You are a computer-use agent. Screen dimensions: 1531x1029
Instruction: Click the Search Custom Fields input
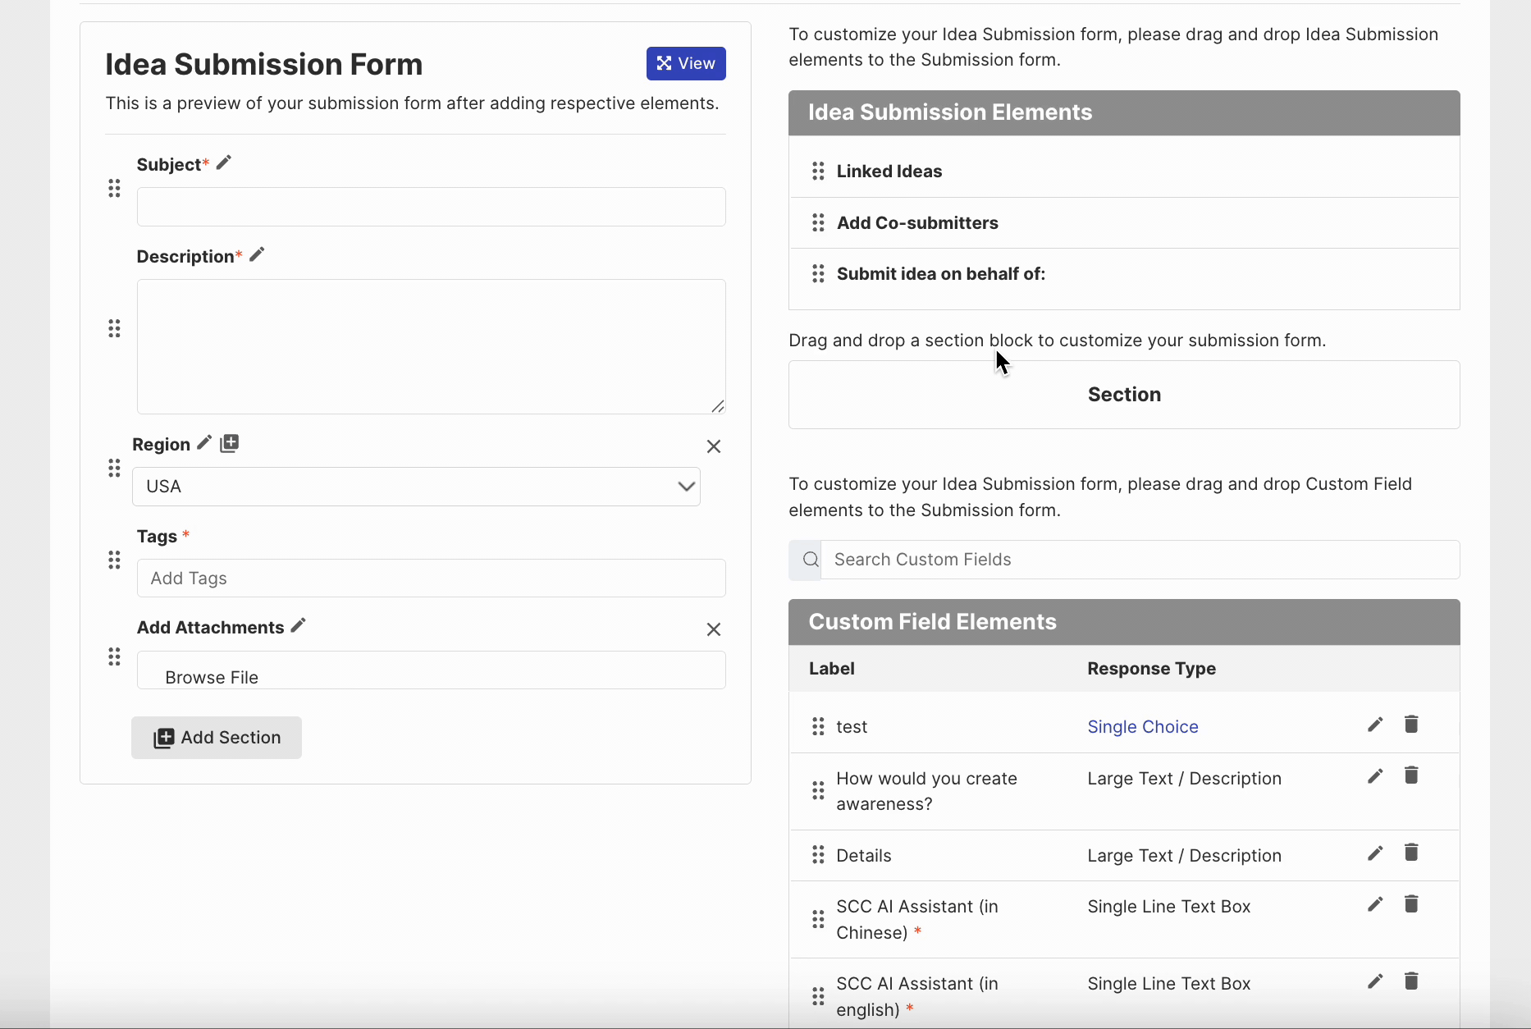pos(1140,560)
